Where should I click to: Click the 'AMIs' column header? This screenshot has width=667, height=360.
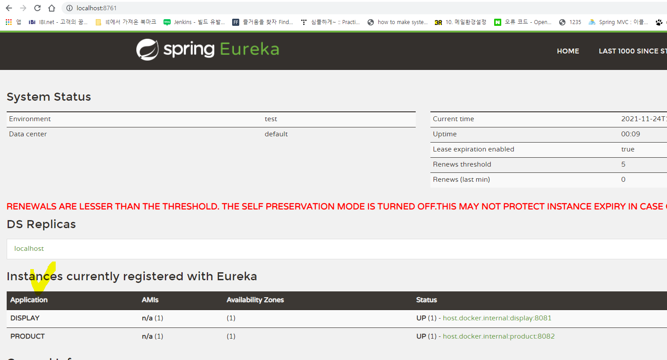150,300
